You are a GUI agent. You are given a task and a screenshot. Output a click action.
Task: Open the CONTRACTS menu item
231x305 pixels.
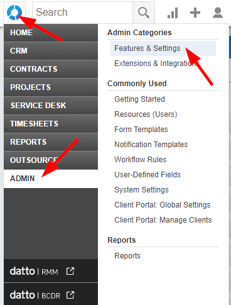click(x=51, y=69)
